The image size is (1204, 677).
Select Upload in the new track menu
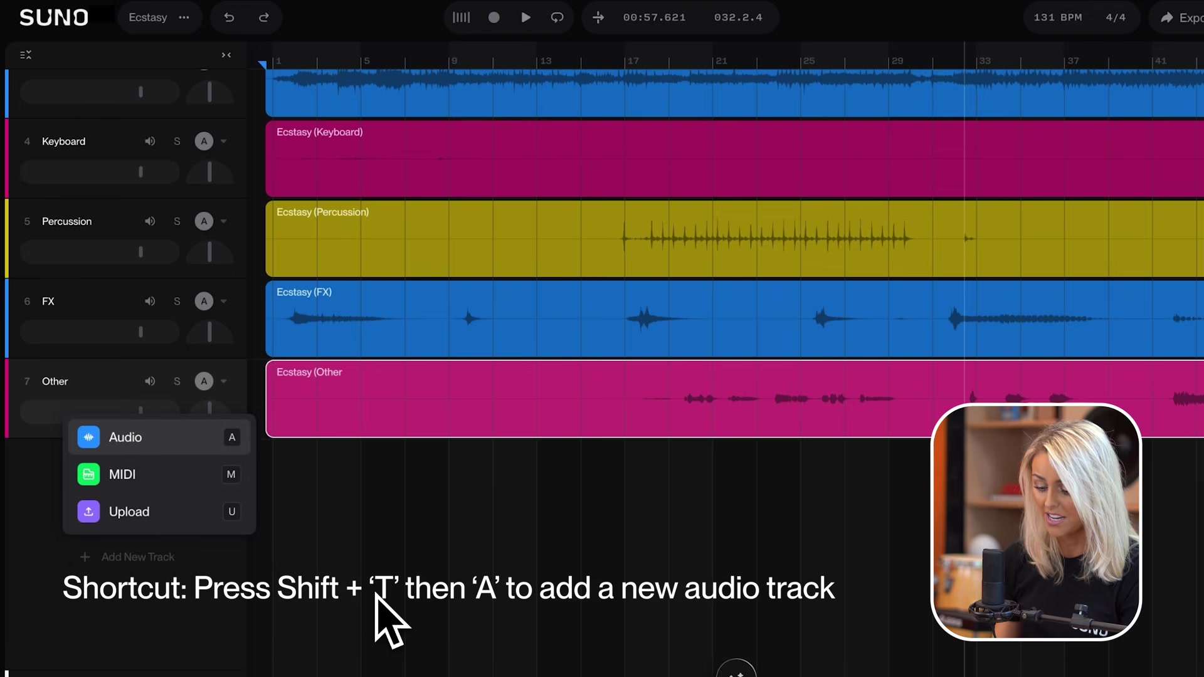(x=159, y=512)
